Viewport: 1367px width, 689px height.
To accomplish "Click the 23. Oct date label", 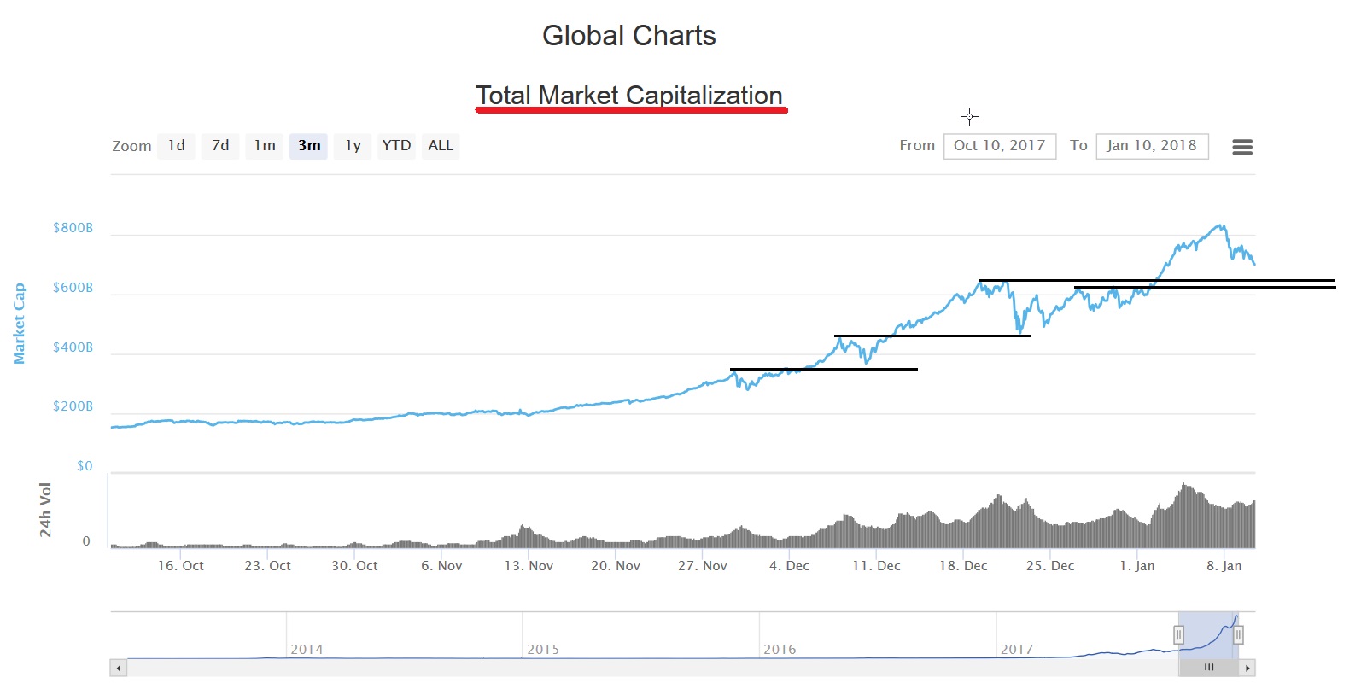I will click(268, 566).
